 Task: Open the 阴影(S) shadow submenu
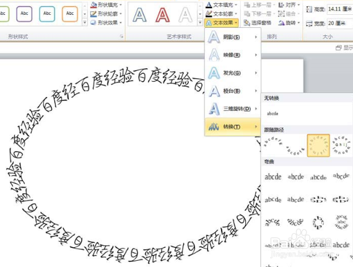(x=233, y=37)
